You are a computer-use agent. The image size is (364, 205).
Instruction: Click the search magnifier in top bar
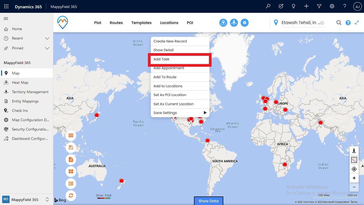(268, 6)
